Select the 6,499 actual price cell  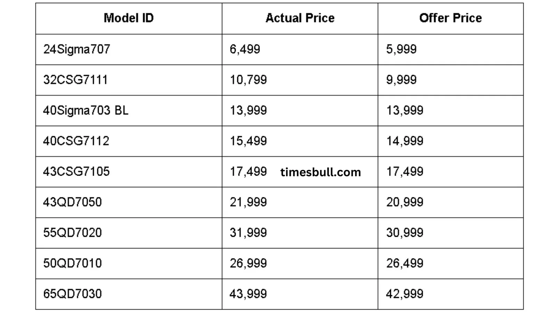coord(300,49)
